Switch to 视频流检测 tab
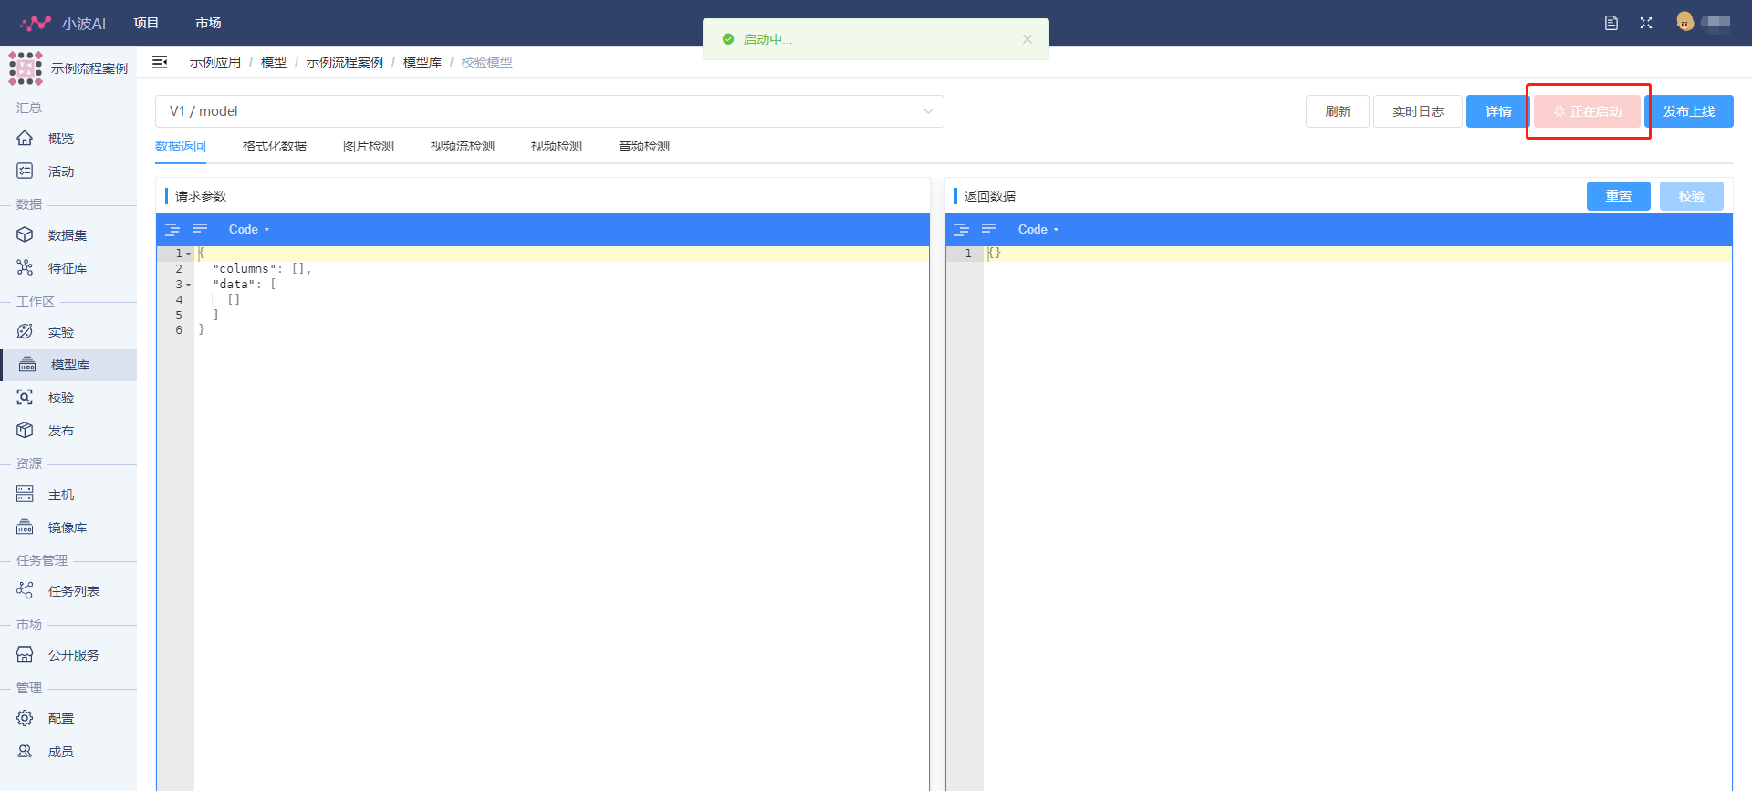This screenshot has width=1752, height=791. coord(463,146)
